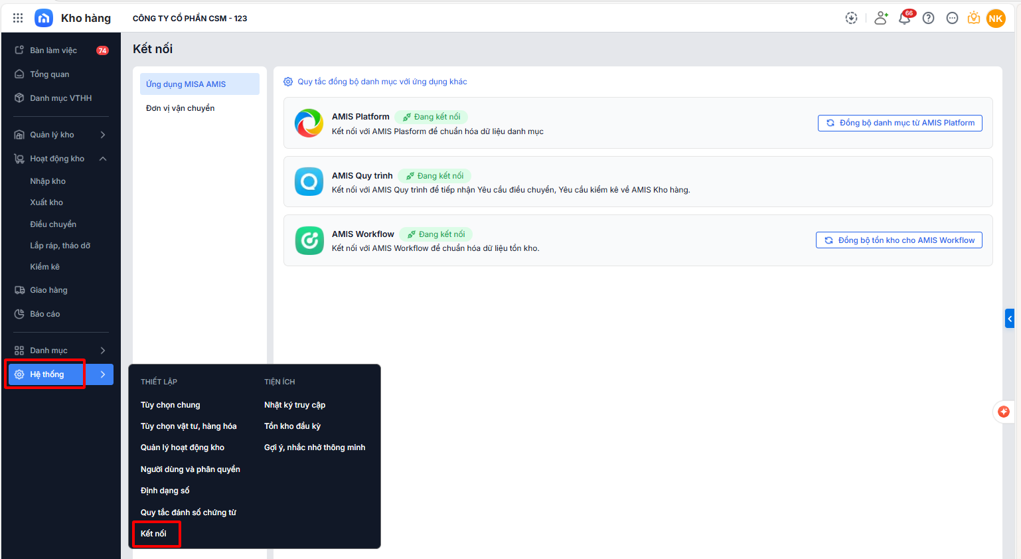Click Đồng bộ danh mục từ AMIS Platform button

[900, 123]
